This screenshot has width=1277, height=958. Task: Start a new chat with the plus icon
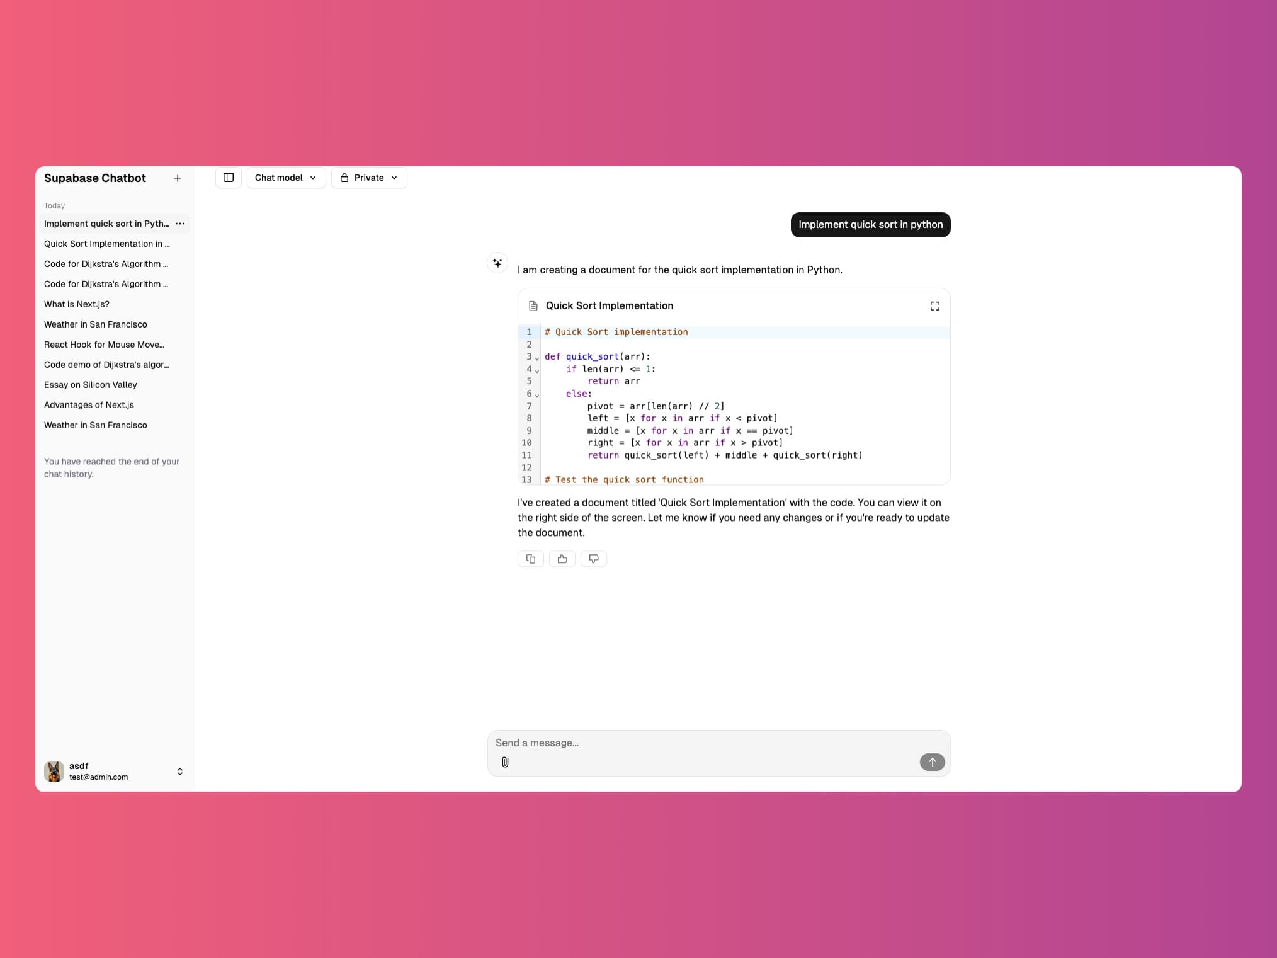(177, 178)
